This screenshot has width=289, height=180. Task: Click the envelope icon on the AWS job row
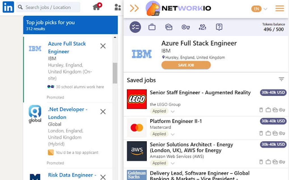click(275, 162)
